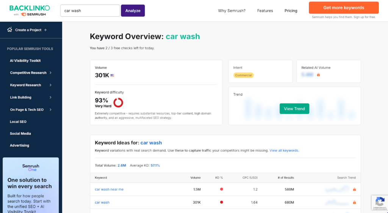Open the car wash near me keyword link
The height and width of the screenshot is (213, 388).
point(109,189)
